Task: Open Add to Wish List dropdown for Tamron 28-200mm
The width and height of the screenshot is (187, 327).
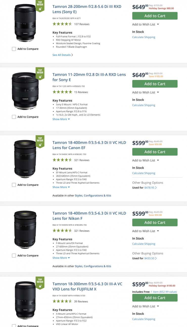Action: click(x=146, y=24)
